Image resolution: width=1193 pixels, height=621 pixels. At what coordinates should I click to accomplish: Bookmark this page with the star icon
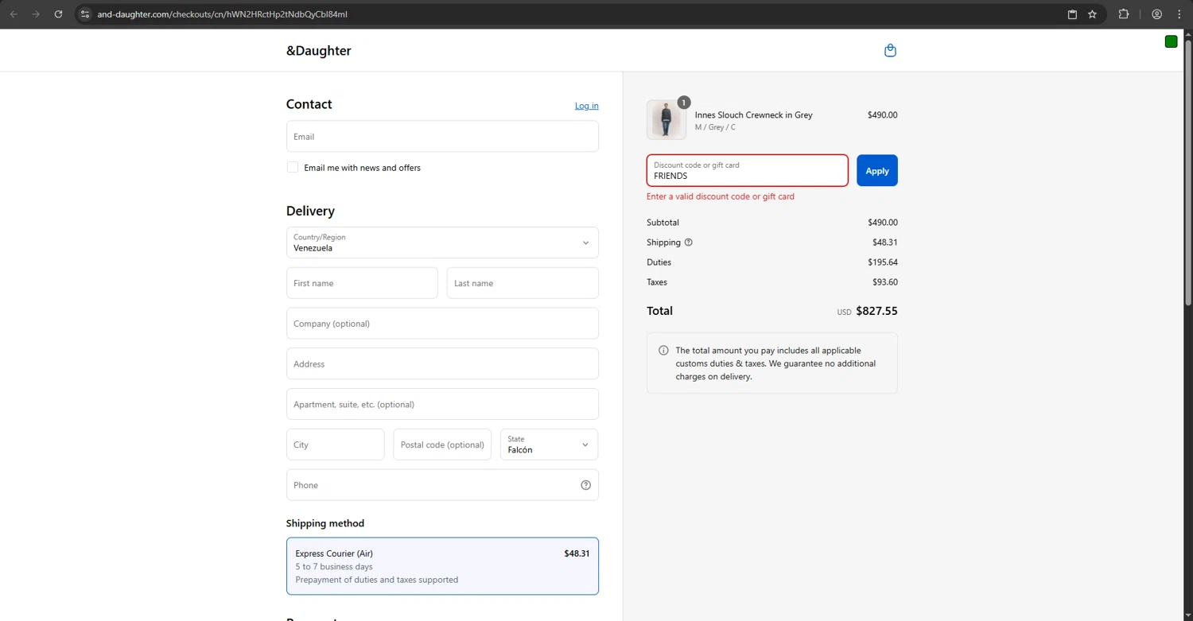(1092, 14)
